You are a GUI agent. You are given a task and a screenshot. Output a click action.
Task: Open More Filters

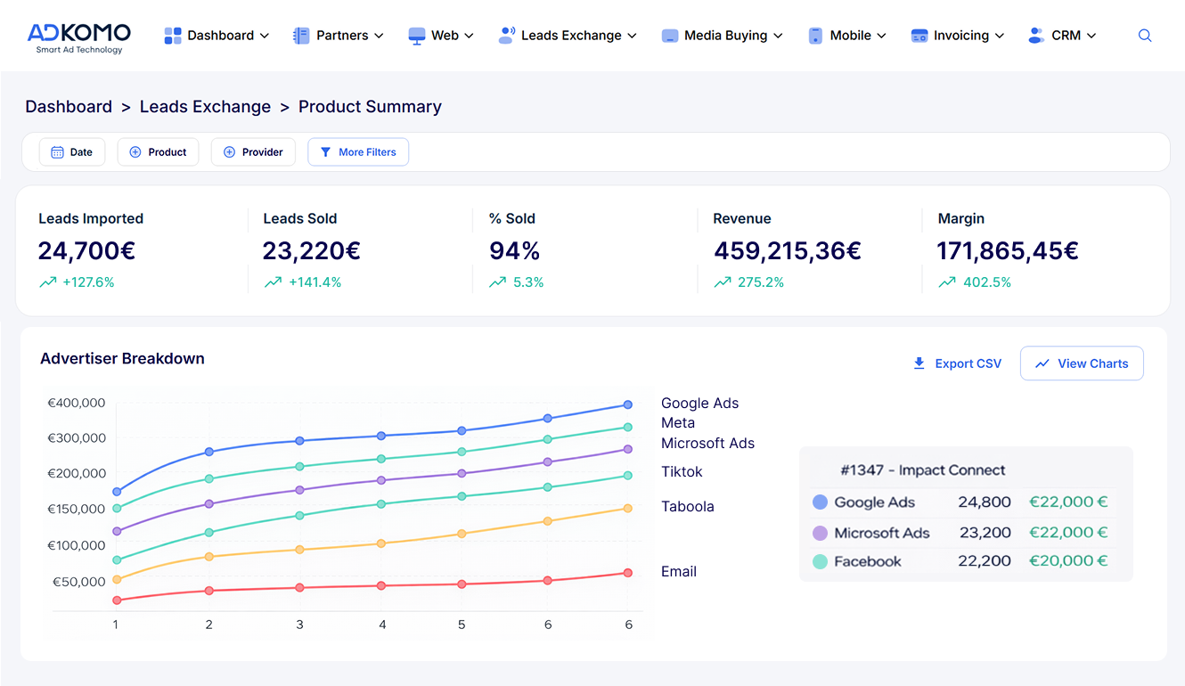click(x=358, y=152)
